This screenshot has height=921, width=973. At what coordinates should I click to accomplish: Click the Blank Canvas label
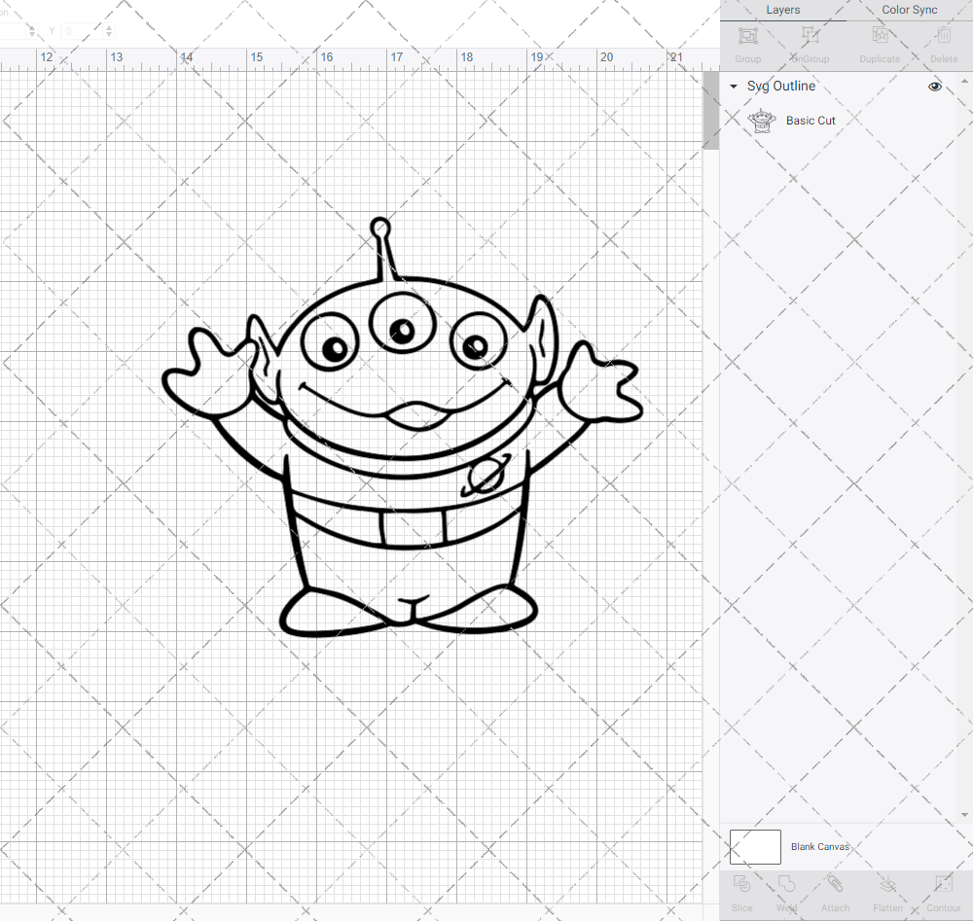point(820,847)
